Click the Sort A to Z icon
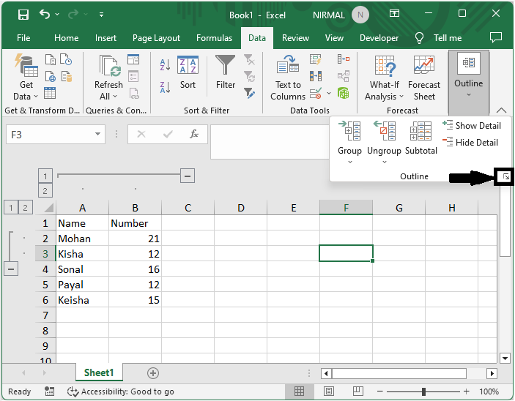The width and height of the screenshot is (515, 401). click(x=165, y=65)
